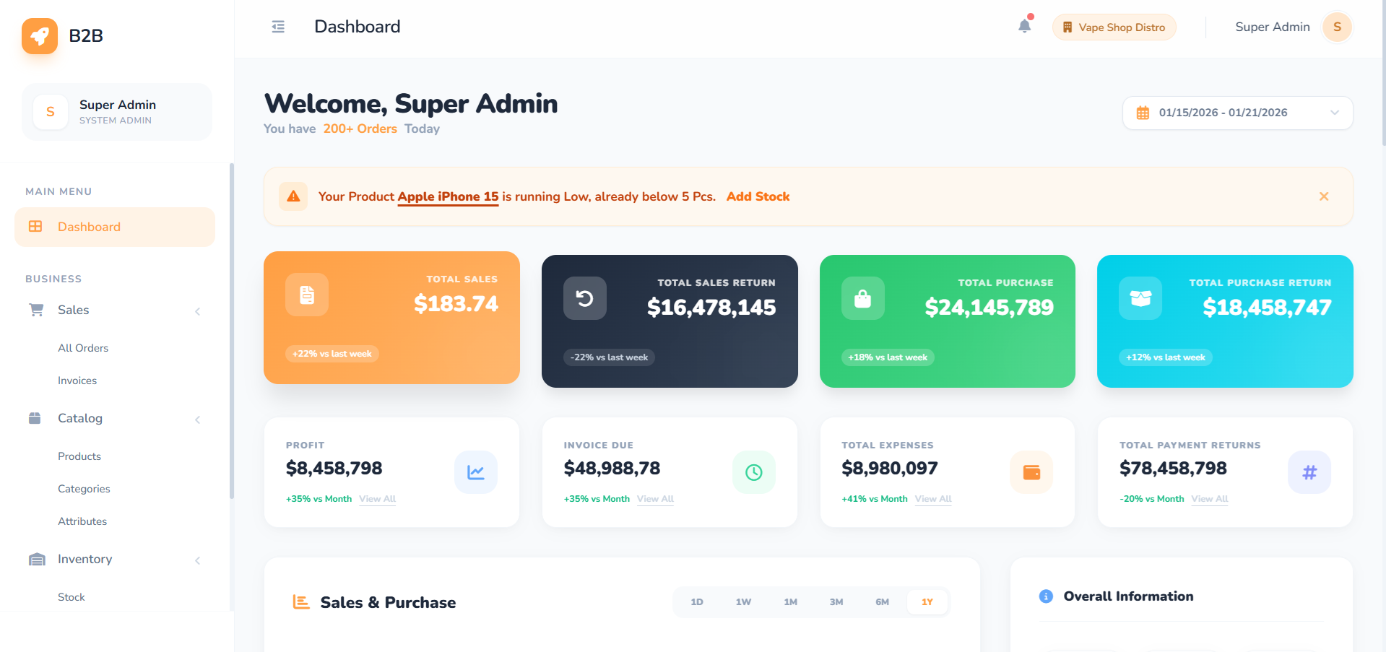Click the Total Payment Returns hash icon
The height and width of the screenshot is (652, 1386).
point(1309,472)
